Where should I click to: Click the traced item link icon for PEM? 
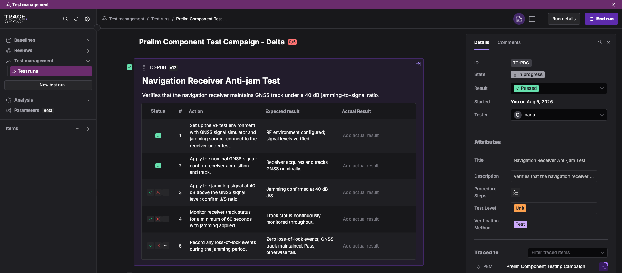point(603,266)
